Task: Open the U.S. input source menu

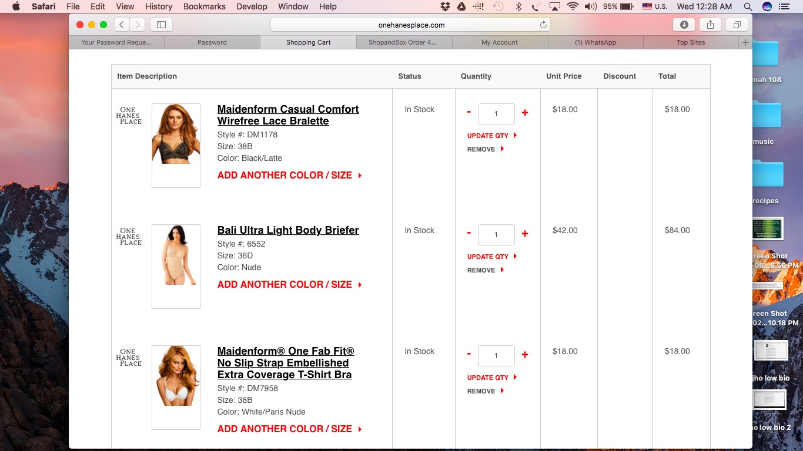Action: click(655, 6)
